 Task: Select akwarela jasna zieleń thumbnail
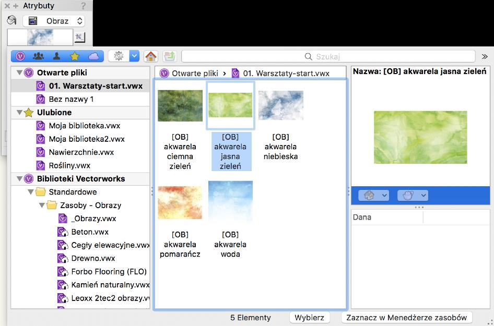click(x=230, y=105)
